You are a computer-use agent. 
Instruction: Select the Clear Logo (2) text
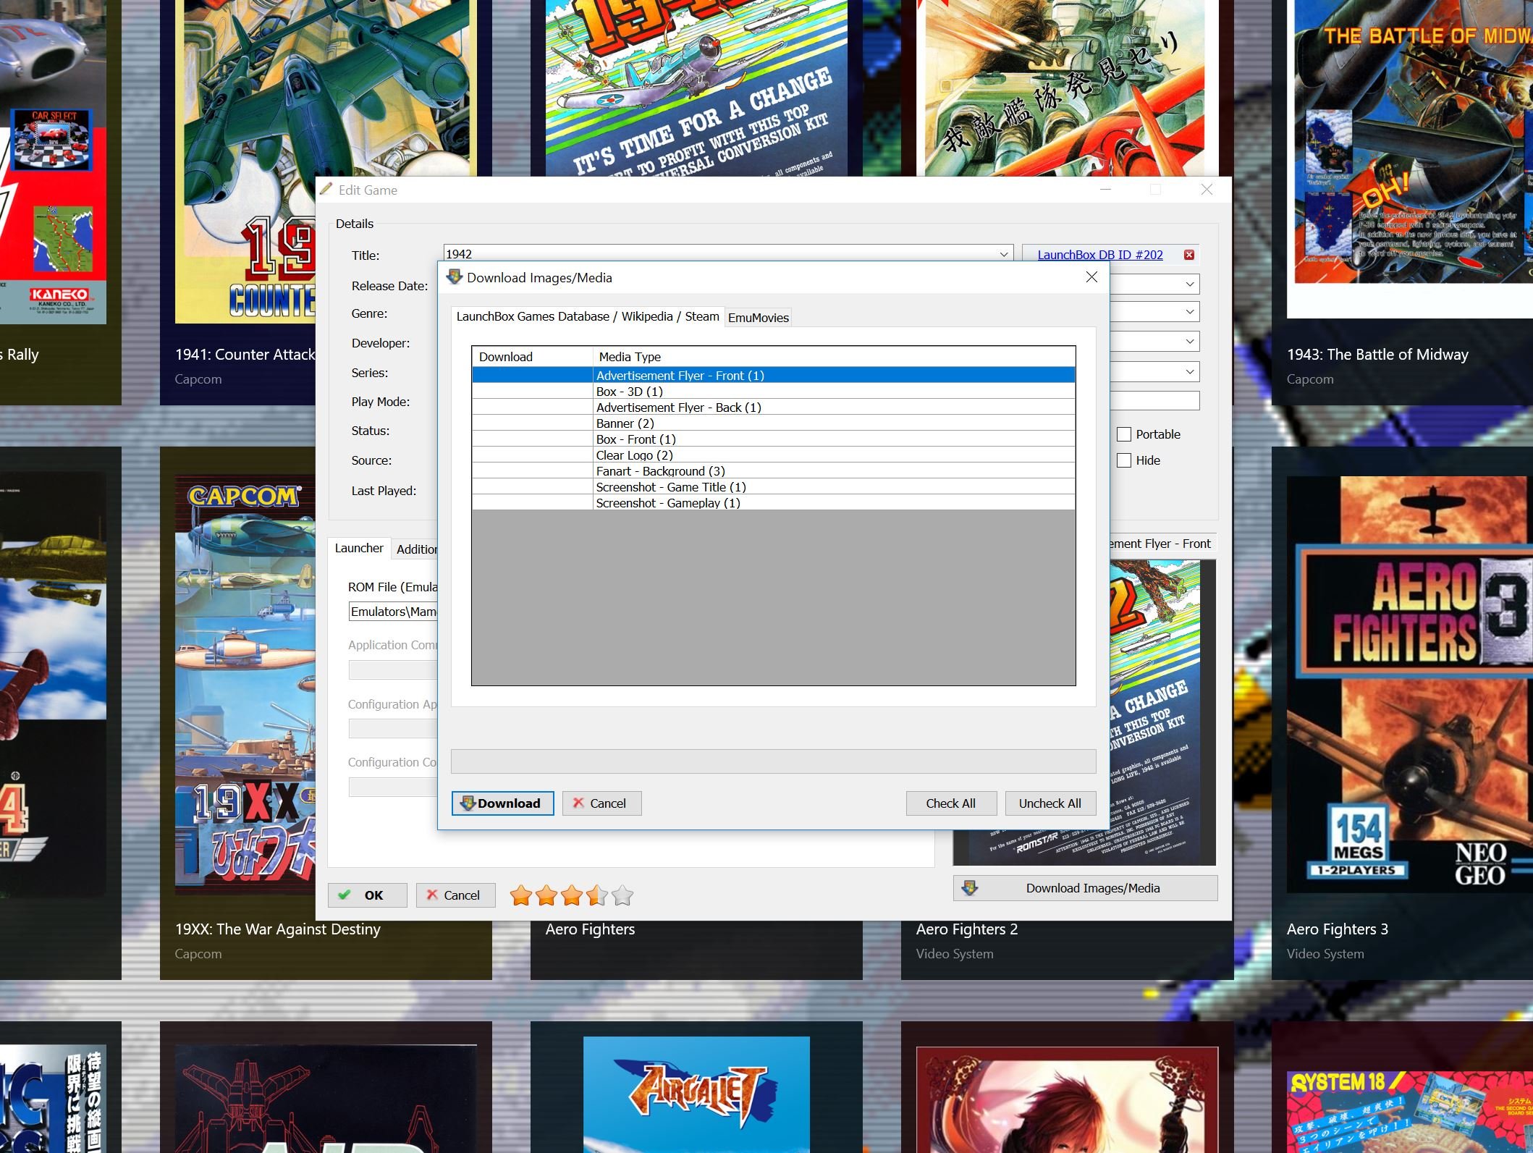pos(634,455)
